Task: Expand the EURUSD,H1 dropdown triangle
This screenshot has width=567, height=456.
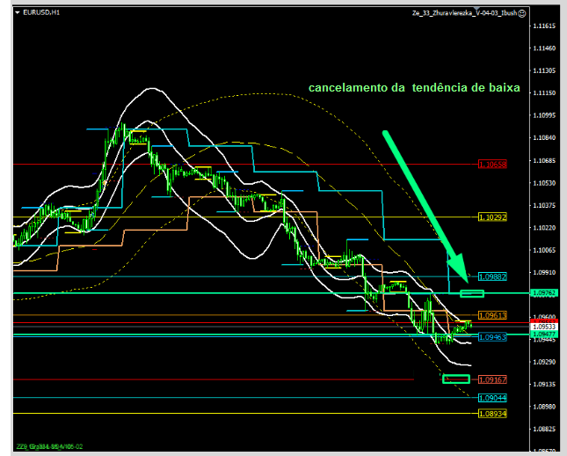Action: (x=19, y=13)
